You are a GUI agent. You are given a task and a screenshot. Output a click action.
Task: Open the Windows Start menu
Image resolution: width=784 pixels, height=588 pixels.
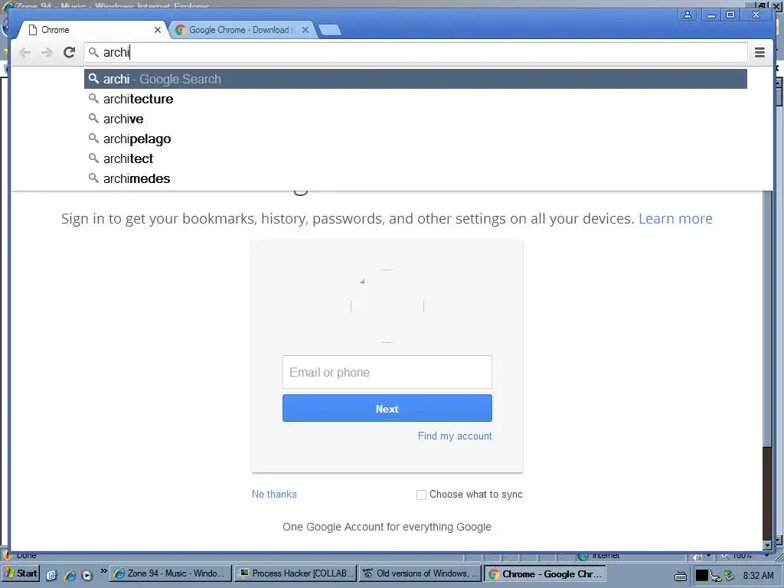21,573
